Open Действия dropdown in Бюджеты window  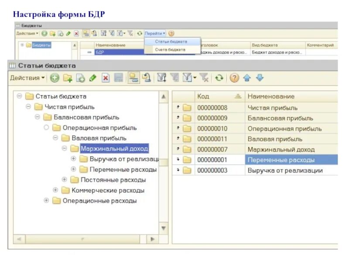27,34
